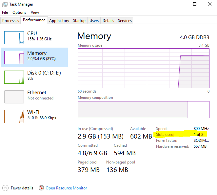Click the Open Resource Monitor link
This screenshot has height=195, width=217.
click(x=66, y=188)
